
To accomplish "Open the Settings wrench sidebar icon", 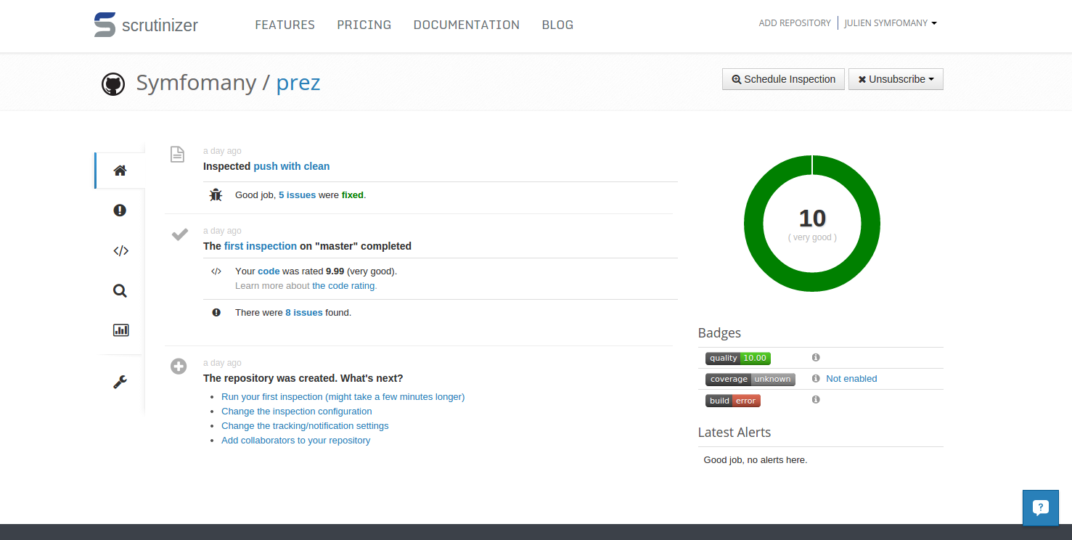I will point(120,382).
